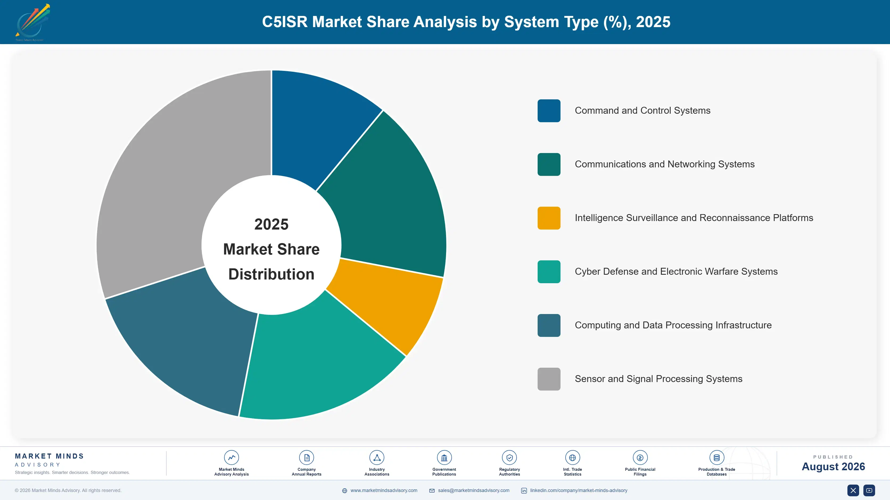
Task: Click the Regulatory Authorities shield icon
Action: 509,457
